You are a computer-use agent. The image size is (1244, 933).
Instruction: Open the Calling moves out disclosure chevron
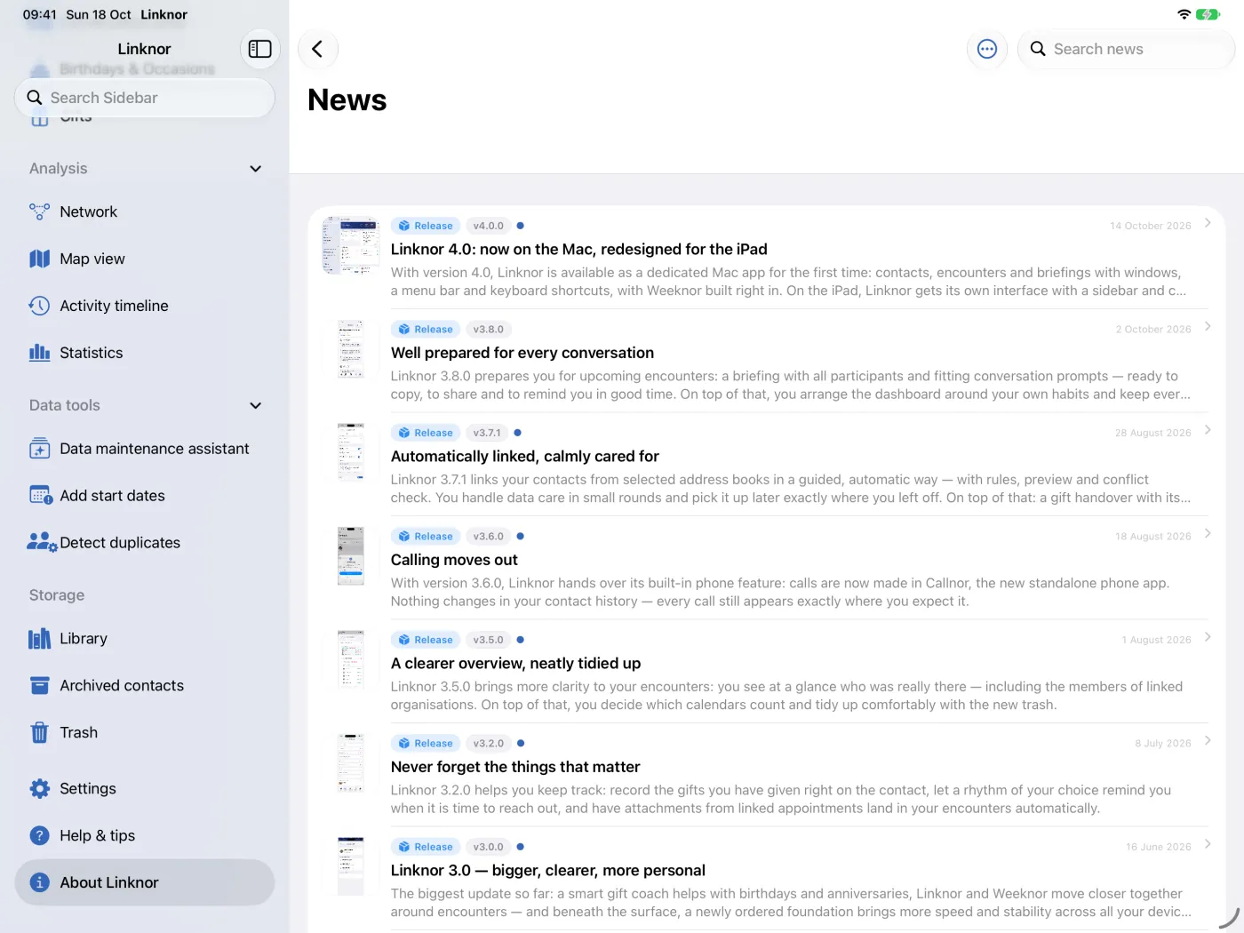click(1208, 533)
